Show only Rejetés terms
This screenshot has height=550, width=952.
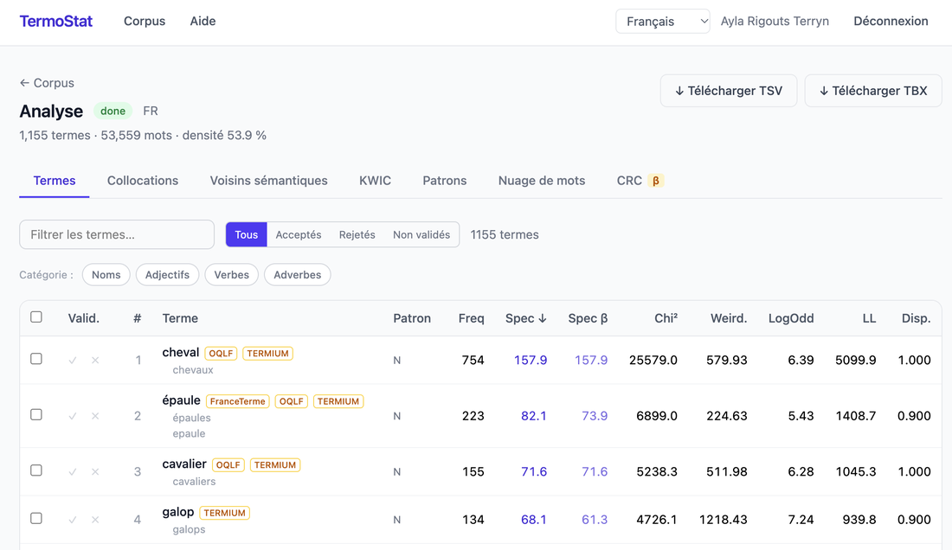click(x=357, y=234)
